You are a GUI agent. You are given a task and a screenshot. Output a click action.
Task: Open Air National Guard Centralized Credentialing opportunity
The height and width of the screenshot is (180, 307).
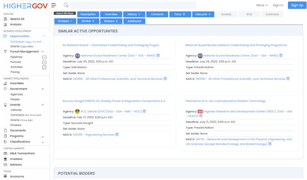tap(111, 45)
